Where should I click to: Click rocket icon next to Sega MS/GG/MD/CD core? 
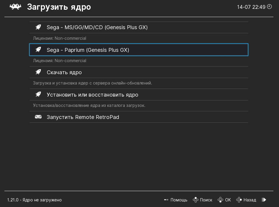38,27
